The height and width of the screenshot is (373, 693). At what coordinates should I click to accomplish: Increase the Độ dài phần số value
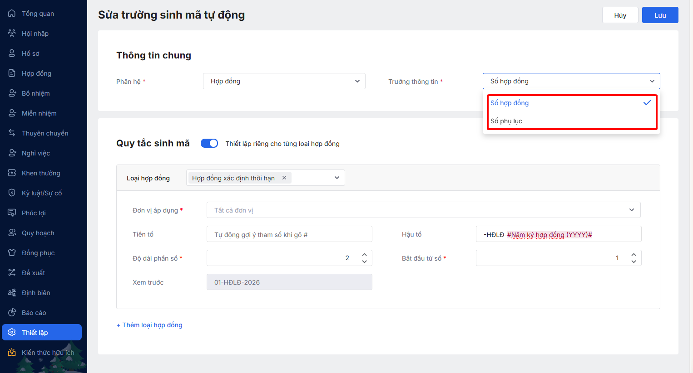click(364, 255)
